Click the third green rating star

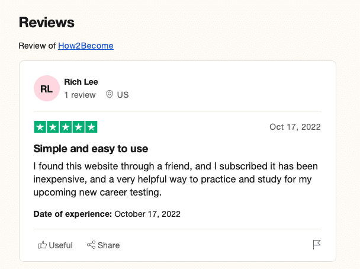tap(66, 127)
